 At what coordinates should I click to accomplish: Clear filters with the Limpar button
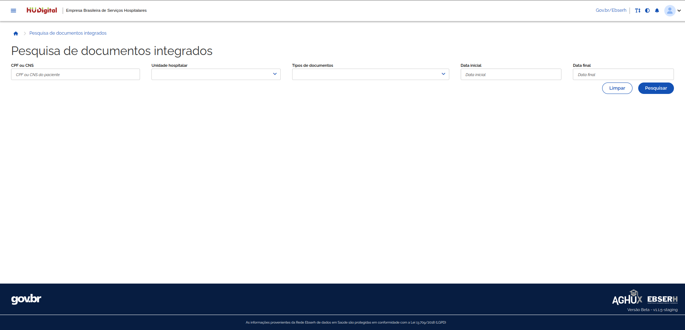tap(617, 88)
